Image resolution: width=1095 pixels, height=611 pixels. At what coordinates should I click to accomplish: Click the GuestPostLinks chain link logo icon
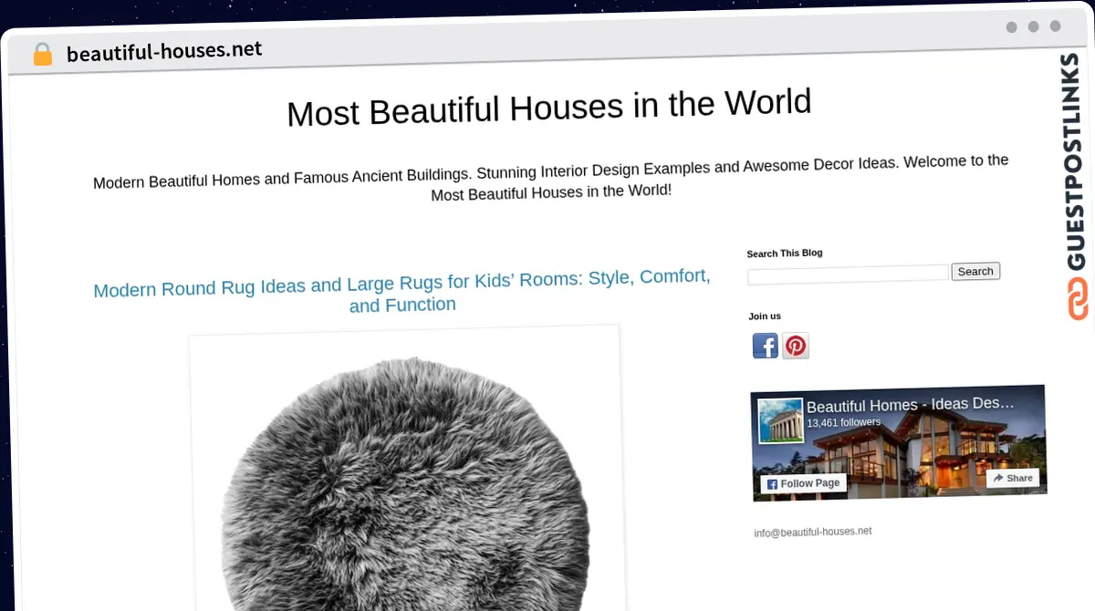click(1079, 300)
